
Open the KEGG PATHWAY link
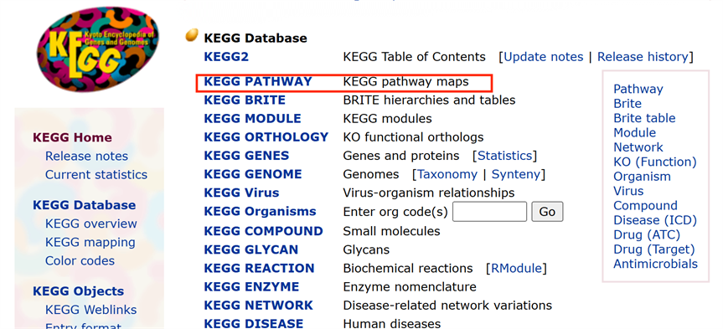258,81
